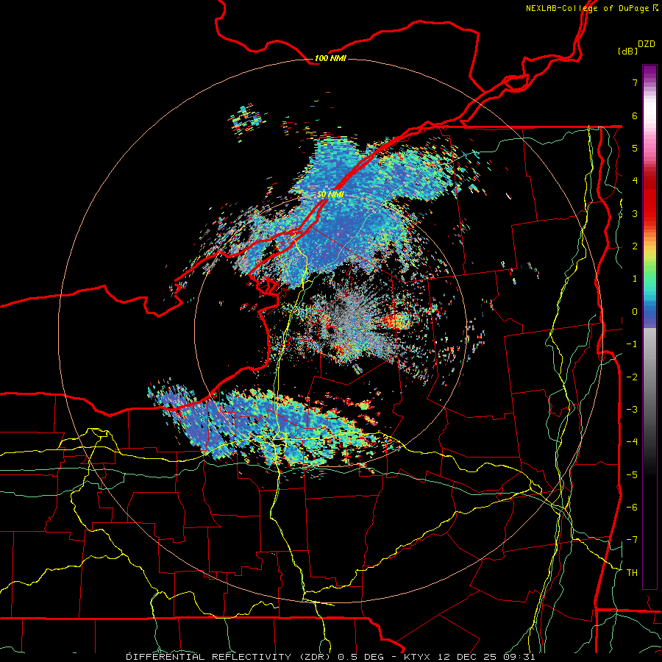The width and height of the screenshot is (662, 662).
Task: Click the 12 DEC 25 09:31 timestamp
Action: pyautogui.click(x=485, y=657)
